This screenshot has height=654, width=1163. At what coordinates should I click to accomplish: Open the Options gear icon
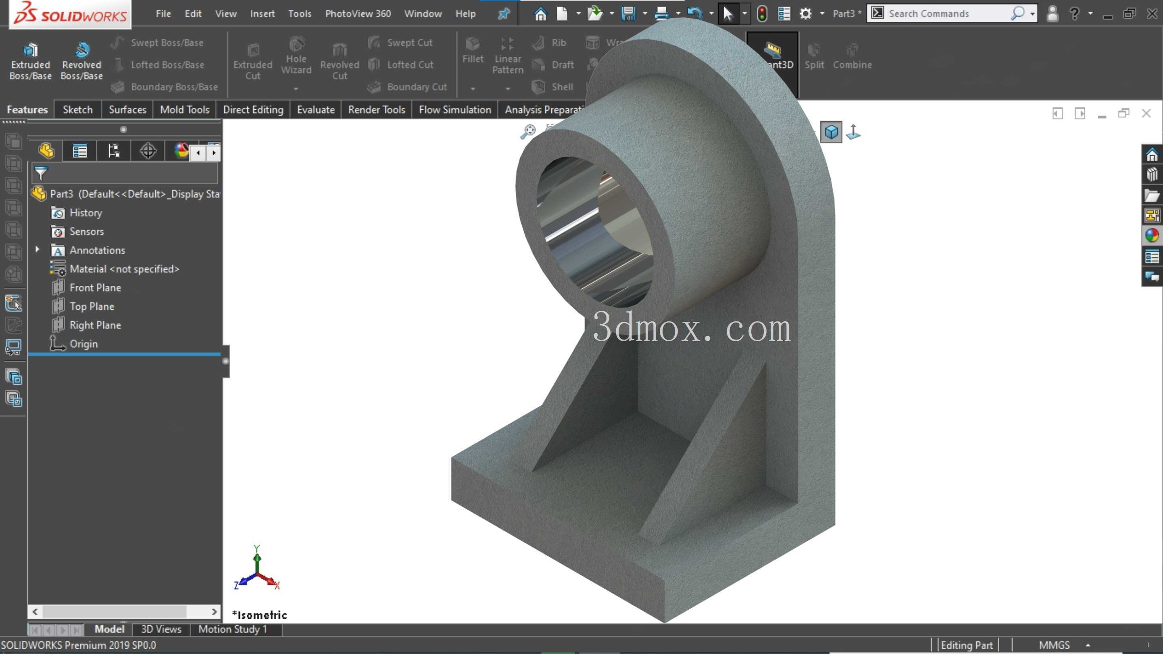[805, 14]
